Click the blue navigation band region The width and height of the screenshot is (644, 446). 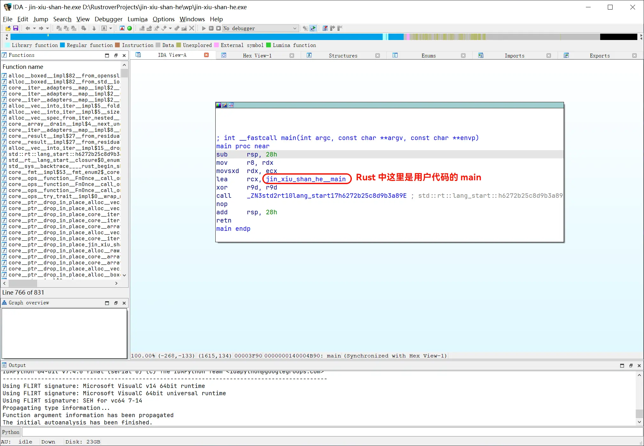[x=191, y=37]
